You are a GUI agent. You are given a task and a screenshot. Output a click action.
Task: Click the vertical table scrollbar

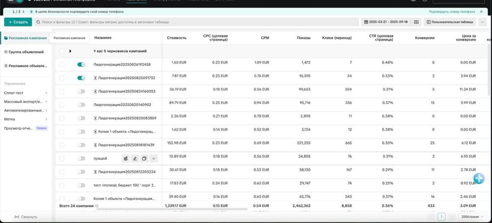click(x=488, y=70)
